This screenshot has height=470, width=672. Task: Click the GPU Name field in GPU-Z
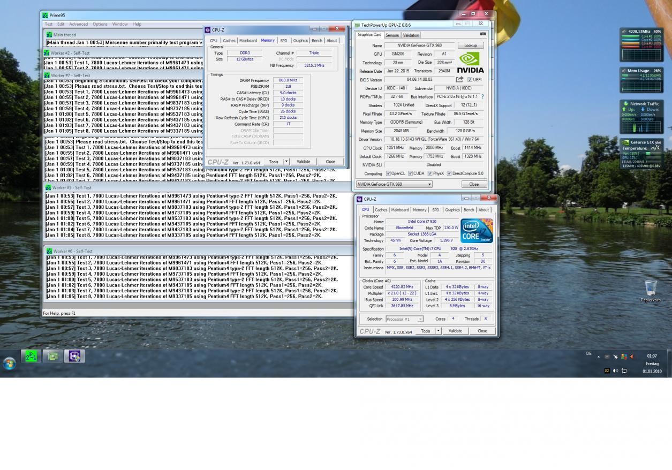(x=419, y=46)
